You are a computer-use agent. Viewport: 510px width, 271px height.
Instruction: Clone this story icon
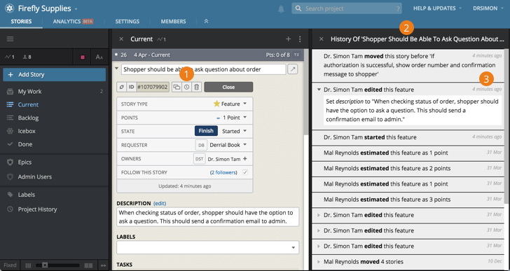pyautogui.click(x=177, y=87)
